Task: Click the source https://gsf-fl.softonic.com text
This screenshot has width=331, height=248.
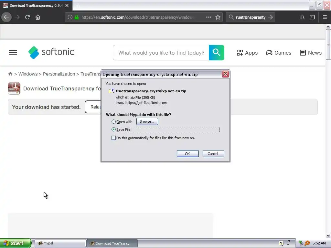Action: pos(146,103)
